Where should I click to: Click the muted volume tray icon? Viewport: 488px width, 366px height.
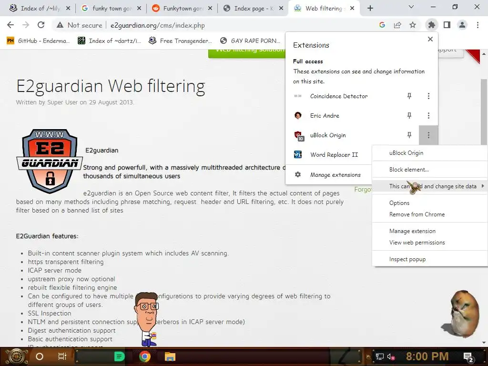[391, 357]
